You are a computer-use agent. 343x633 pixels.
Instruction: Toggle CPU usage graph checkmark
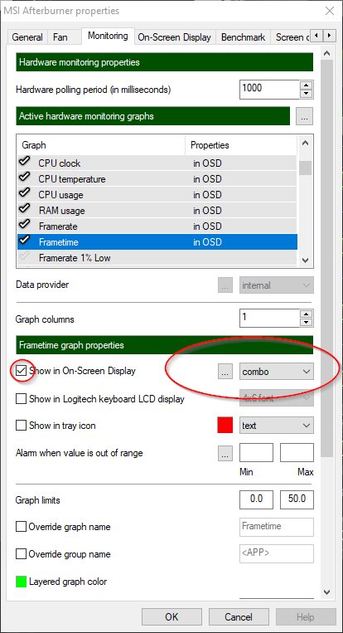(24, 193)
